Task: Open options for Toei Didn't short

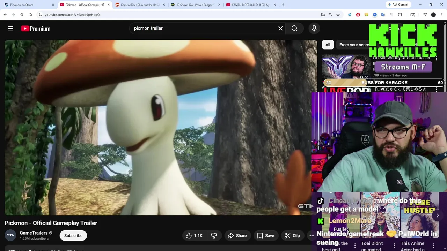Action: [x=395, y=246]
